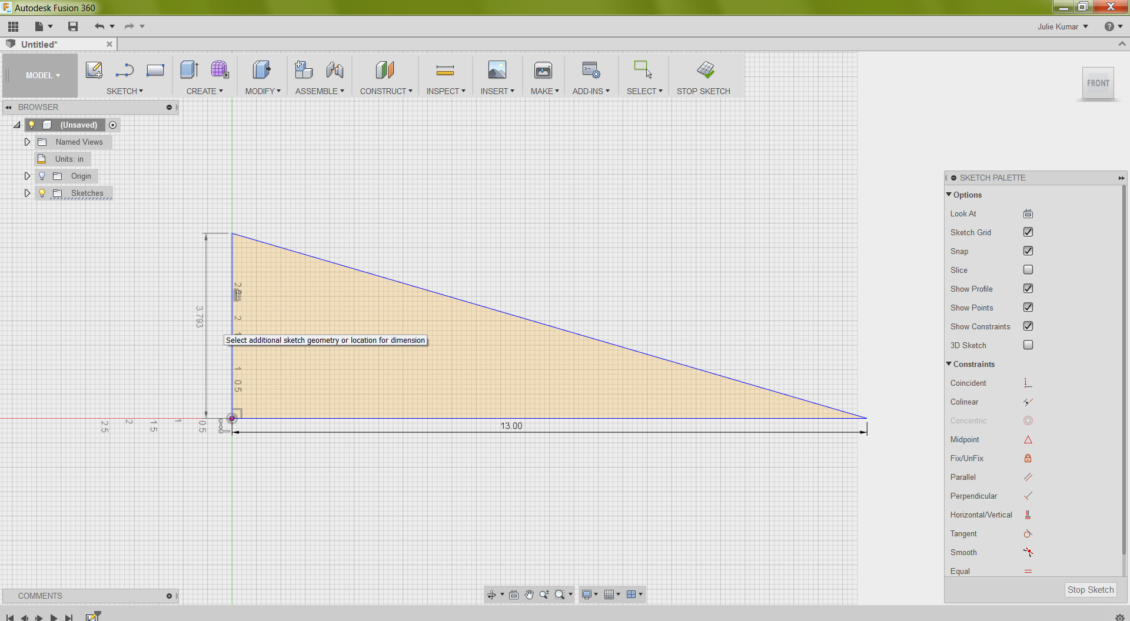Click the Offset Plane construct icon
This screenshot has height=621, width=1130.
[385, 70]
